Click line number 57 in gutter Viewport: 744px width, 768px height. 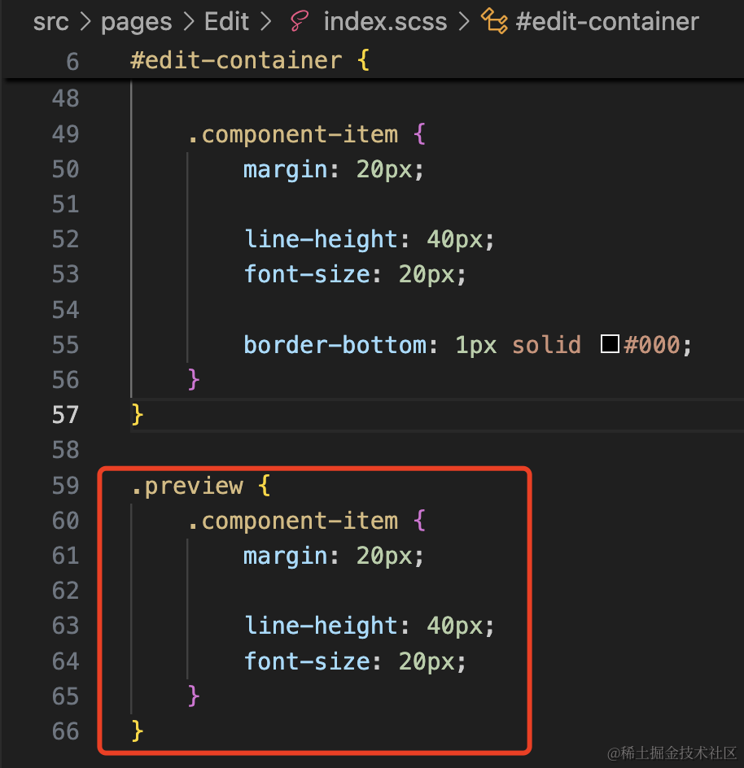(x=65, y=415)
